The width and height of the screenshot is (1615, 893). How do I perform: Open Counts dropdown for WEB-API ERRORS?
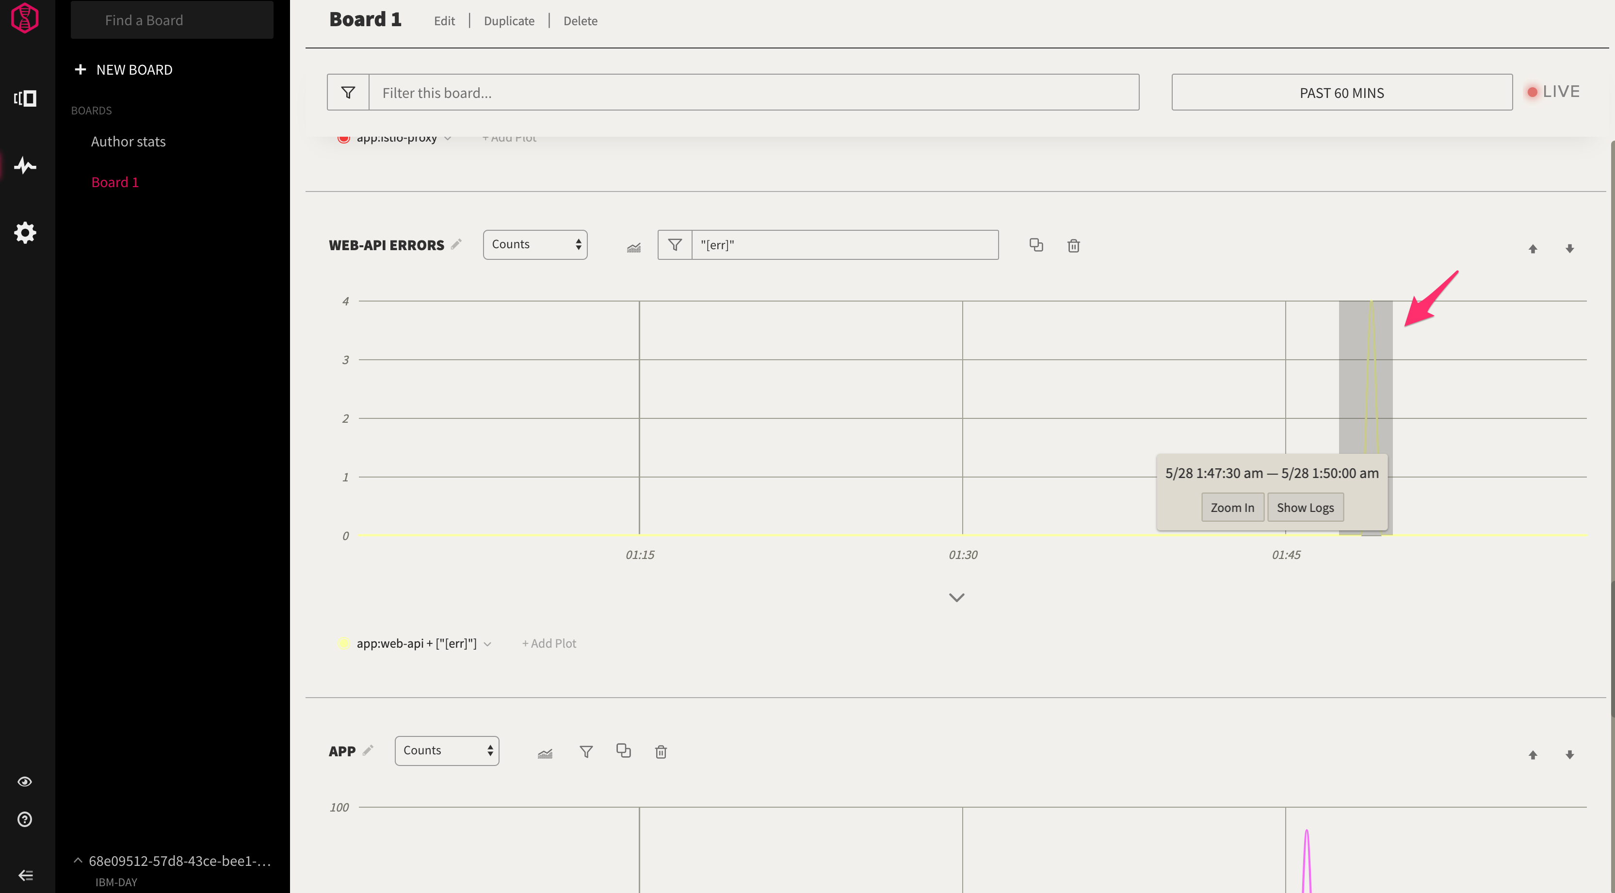[535, 244]
